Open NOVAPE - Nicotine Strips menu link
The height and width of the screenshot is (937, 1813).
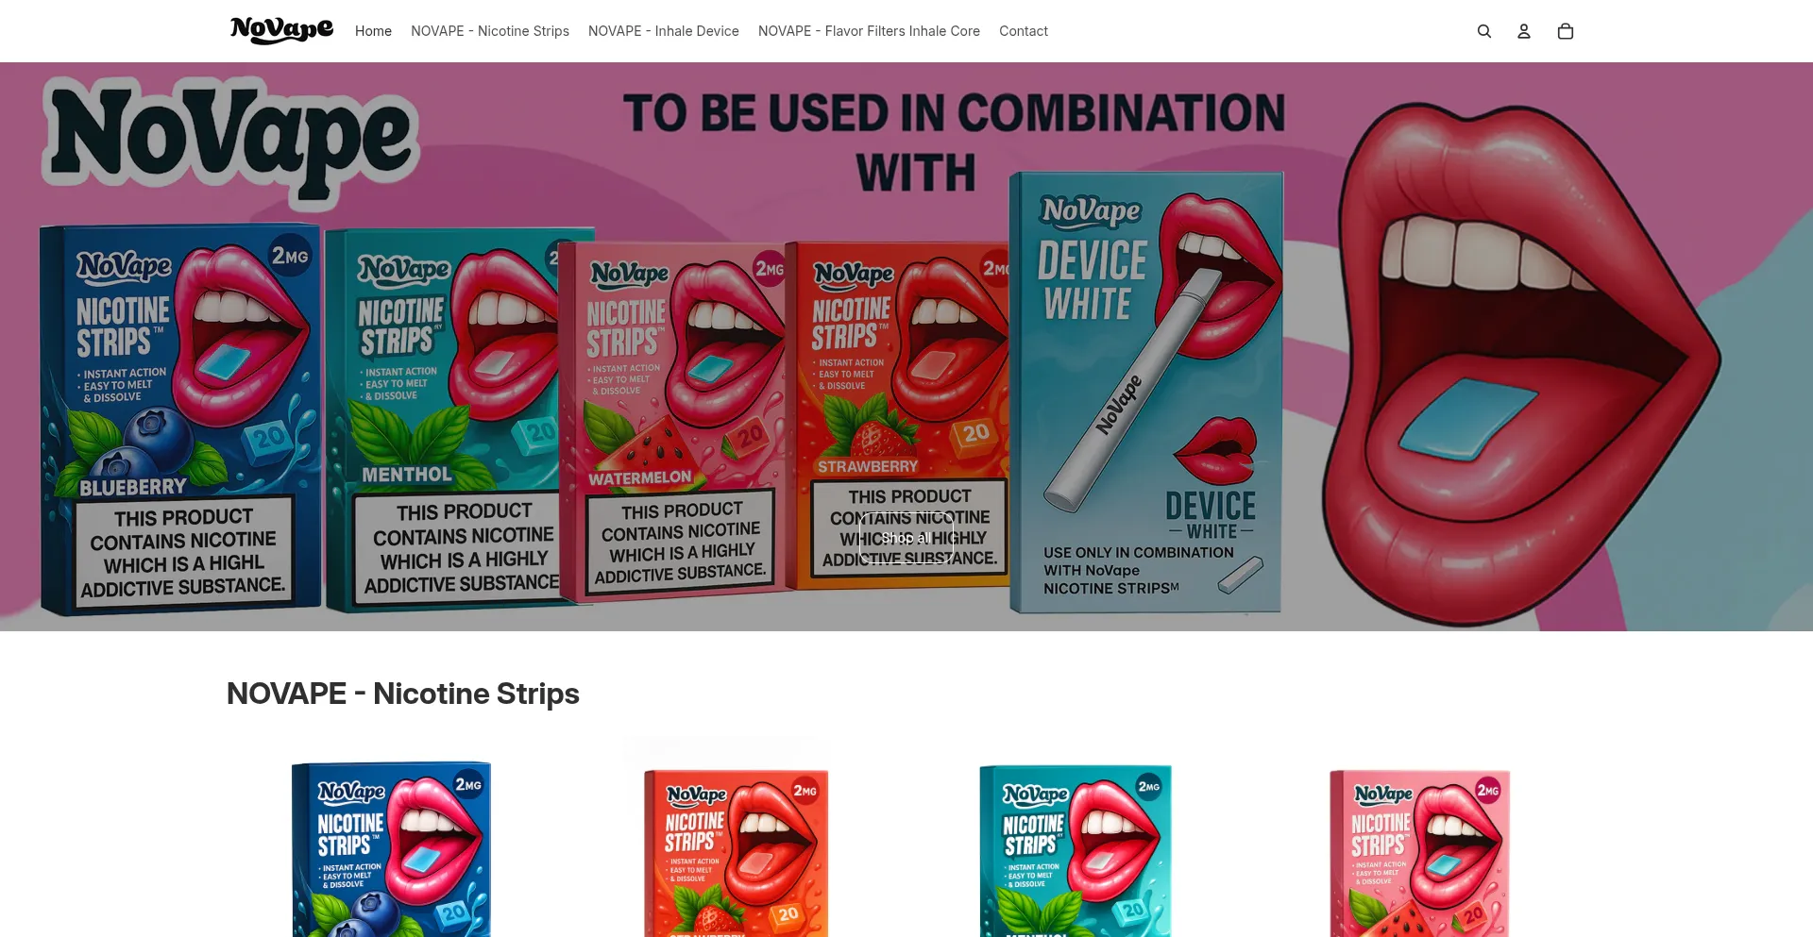tap(490, 31)
